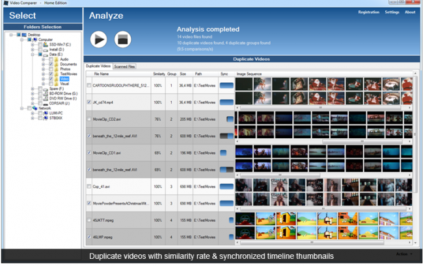Viewport: 423px width, 266px height.
Task: Click the sync bar for MovieClip_CD1.avi
Action: [223, 152]
